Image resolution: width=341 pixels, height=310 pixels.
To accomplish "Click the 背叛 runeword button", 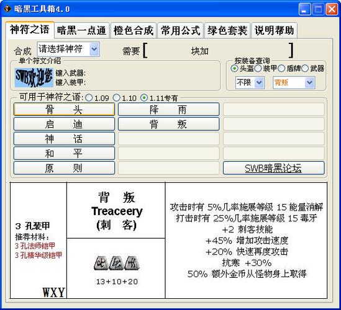I will 168,124.
